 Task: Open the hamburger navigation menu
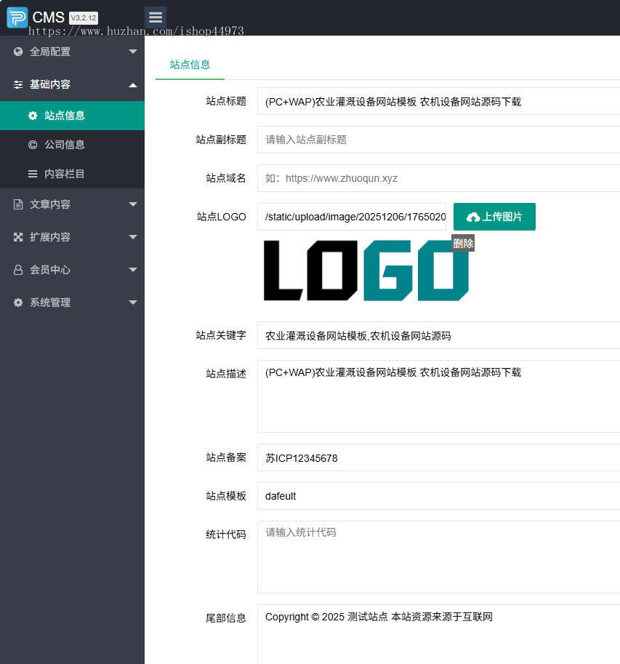click(155, 17)
